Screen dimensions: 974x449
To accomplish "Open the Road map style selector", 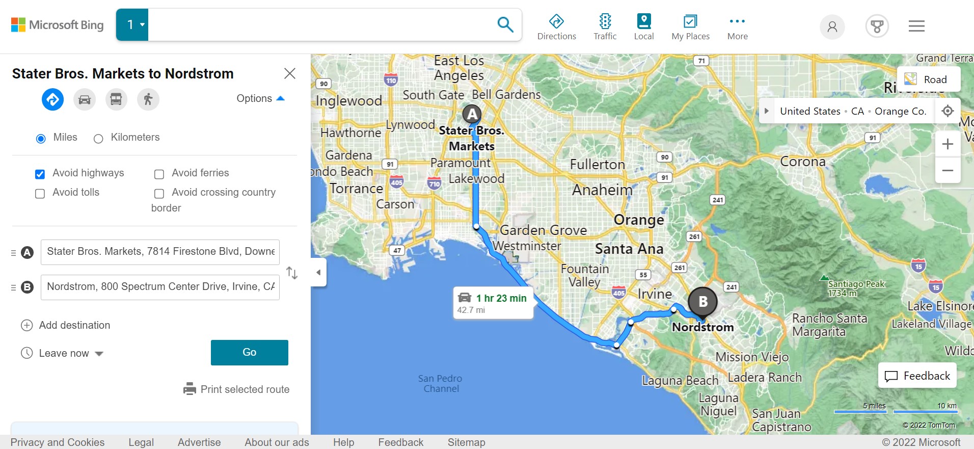I will click(x=928, y=80).
